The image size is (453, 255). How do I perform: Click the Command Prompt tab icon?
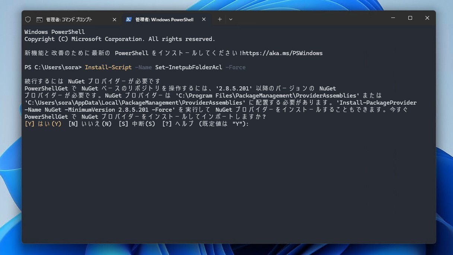[39, 19]
